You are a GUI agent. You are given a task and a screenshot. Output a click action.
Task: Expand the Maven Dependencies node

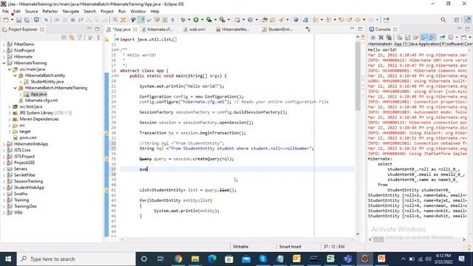coord(10,119)
